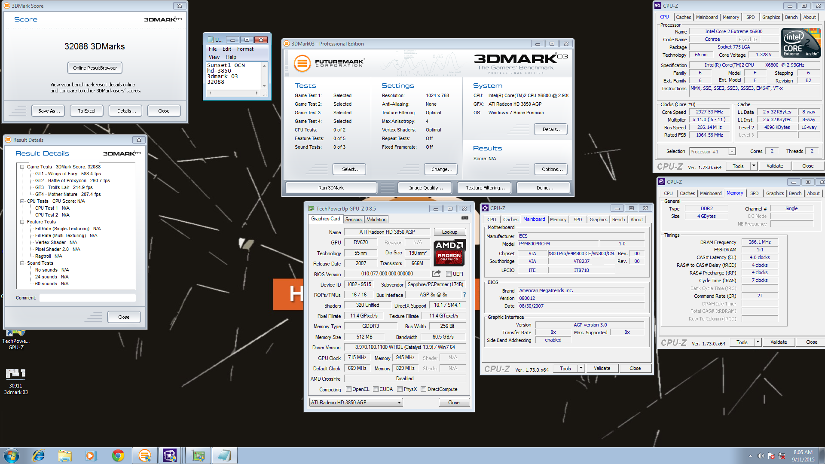
Task: Click the Texture Filtering button in 3DMark03
Action: (485, 188)
